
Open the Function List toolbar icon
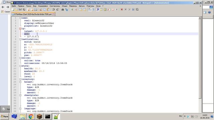[109, 10]
